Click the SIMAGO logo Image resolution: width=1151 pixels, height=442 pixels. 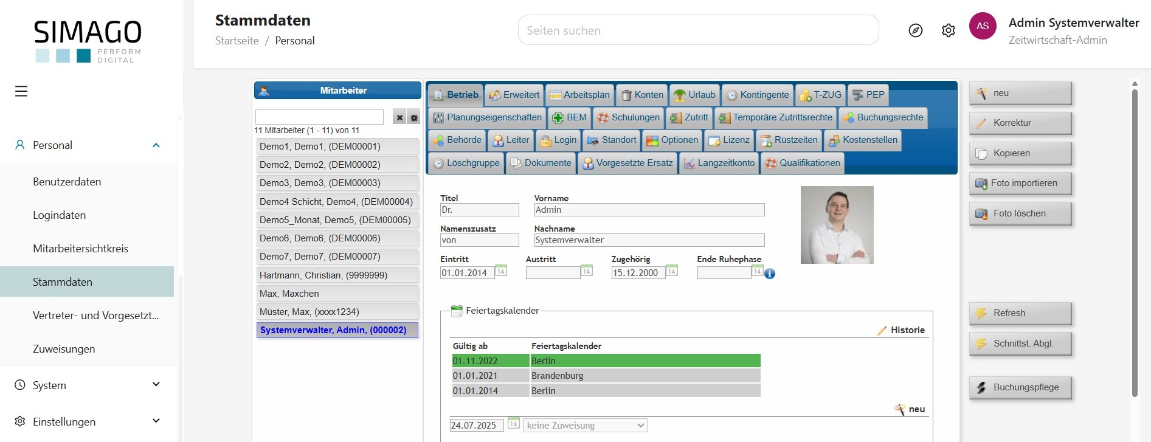pyautogui.click(x=88, y=41)
